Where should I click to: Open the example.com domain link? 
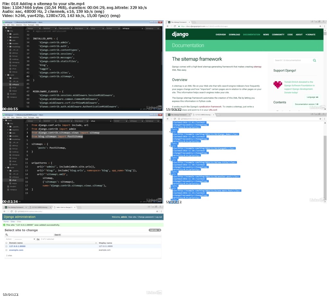(16, 250)
